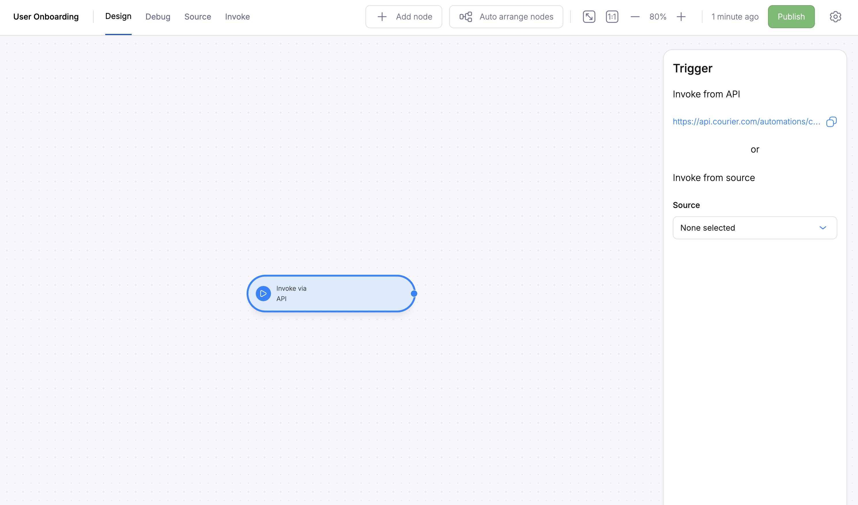The height and width of the screenshot is (505, 858).
Task: Click the 1 minute ago save status
Action: coord(734,16)
